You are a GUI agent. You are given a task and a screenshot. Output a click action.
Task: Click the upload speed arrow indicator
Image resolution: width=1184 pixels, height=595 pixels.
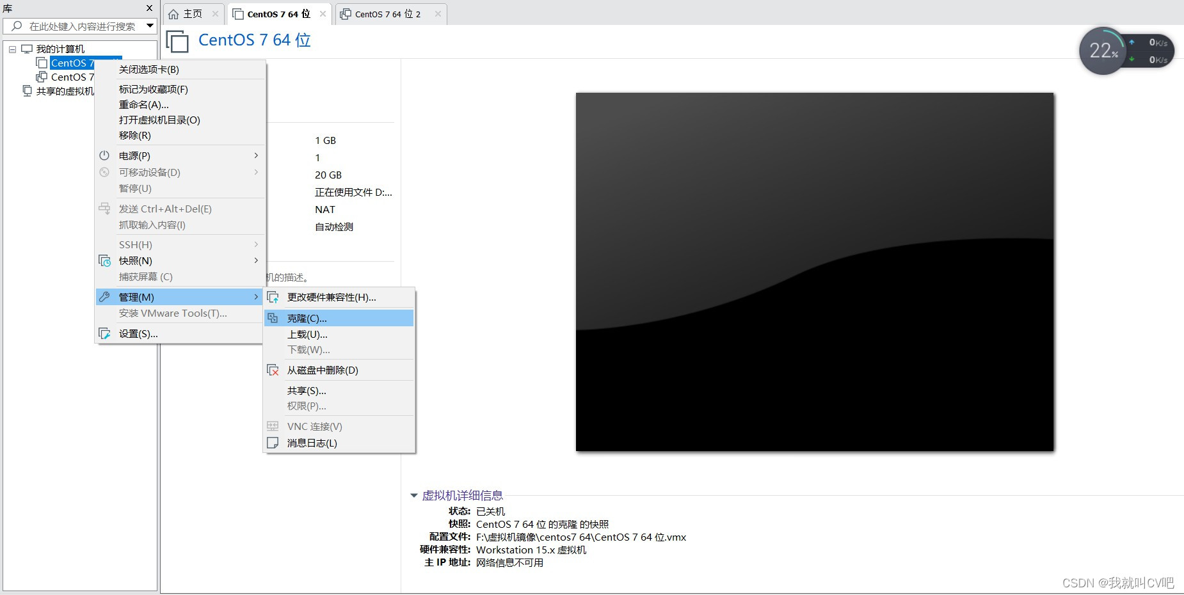click(1132, 42)
